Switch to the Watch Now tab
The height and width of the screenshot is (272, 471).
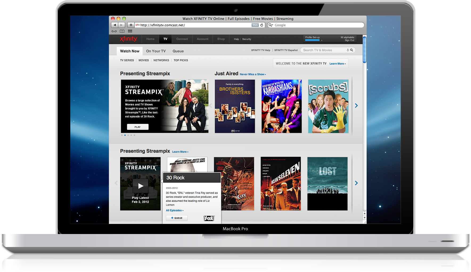[130, 51]
